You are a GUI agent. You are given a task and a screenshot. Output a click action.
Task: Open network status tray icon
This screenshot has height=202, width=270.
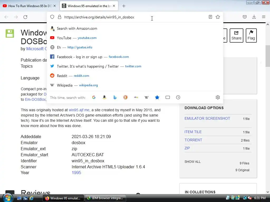245,198
